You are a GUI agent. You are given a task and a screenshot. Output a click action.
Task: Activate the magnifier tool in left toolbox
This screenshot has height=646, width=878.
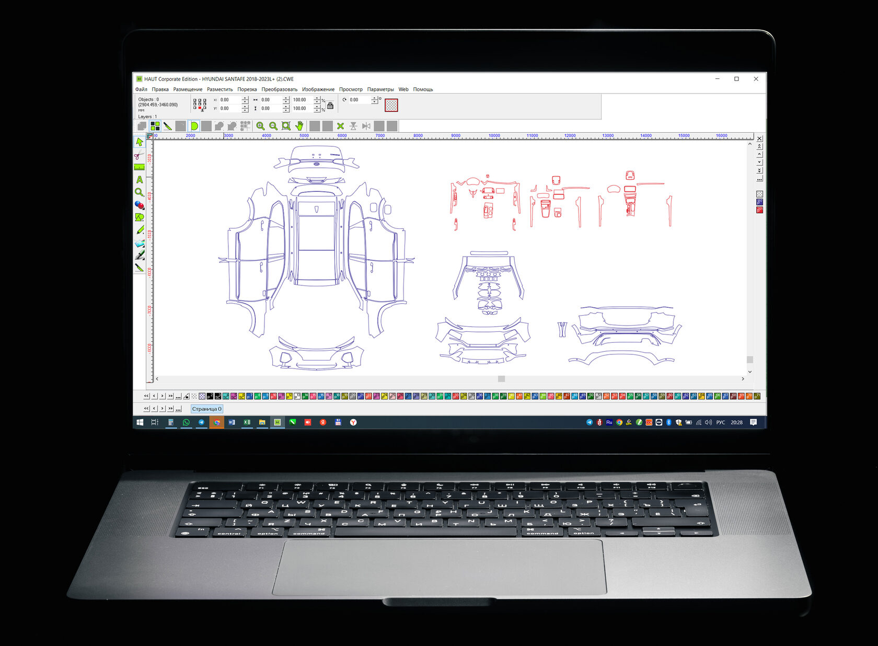point(139,192)
